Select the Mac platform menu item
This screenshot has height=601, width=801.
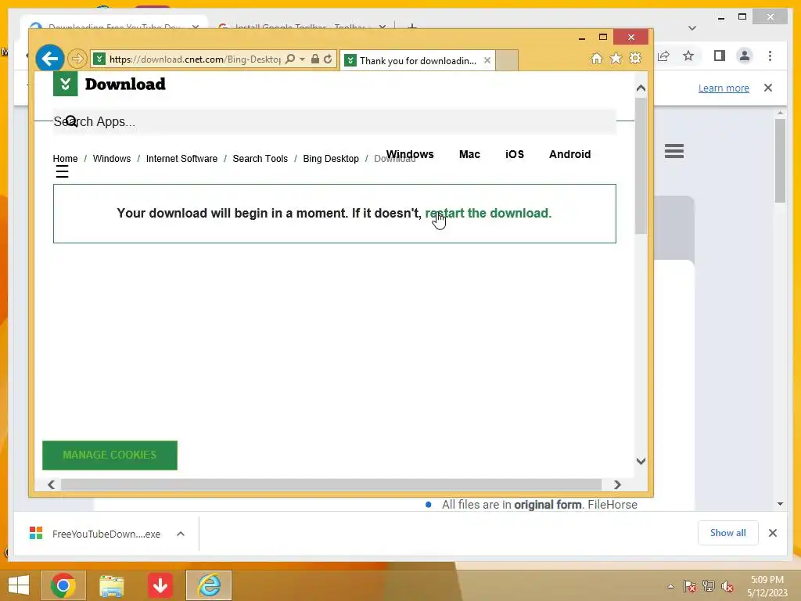pyautogui.click(x=469, y=154)
